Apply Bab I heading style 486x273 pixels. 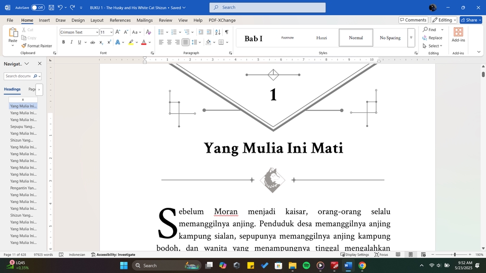pos(254,38)
